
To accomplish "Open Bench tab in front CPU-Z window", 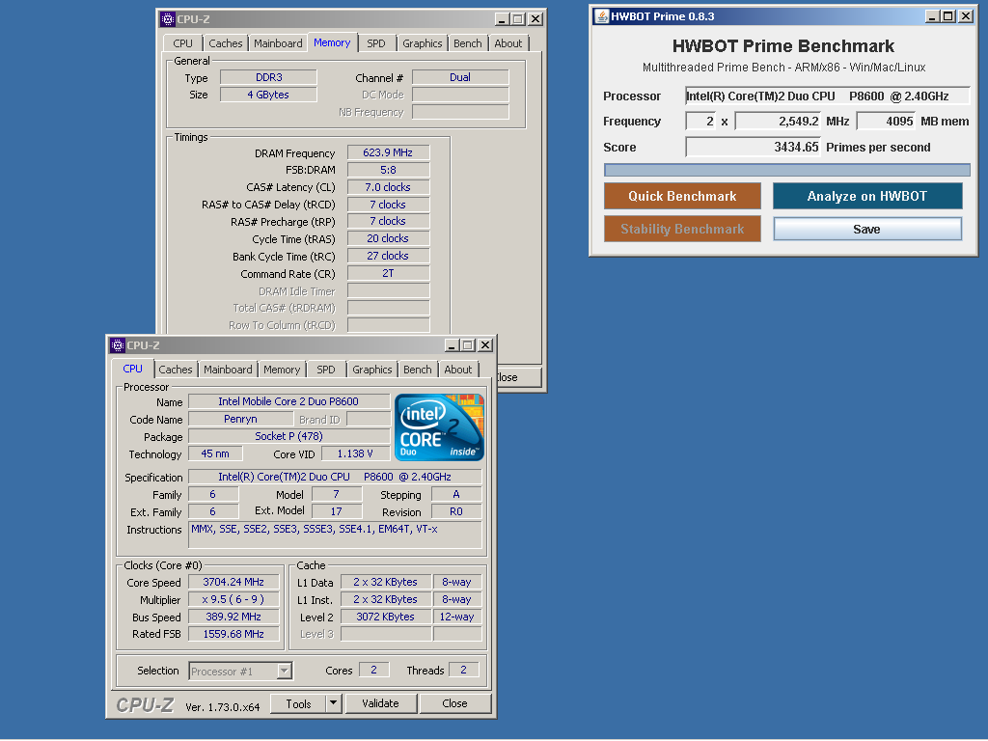I will click(x=418, y=370).
